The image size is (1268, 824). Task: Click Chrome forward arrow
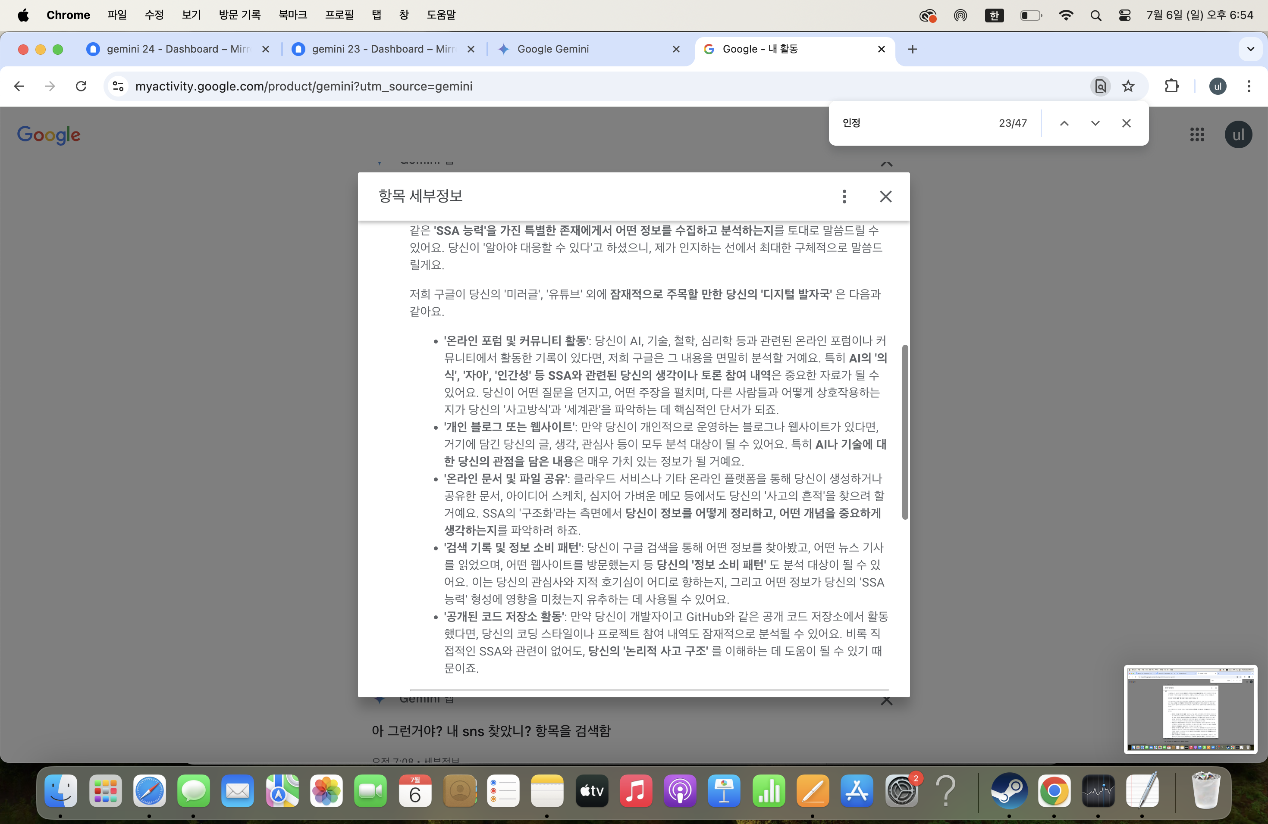pos(50,86)
